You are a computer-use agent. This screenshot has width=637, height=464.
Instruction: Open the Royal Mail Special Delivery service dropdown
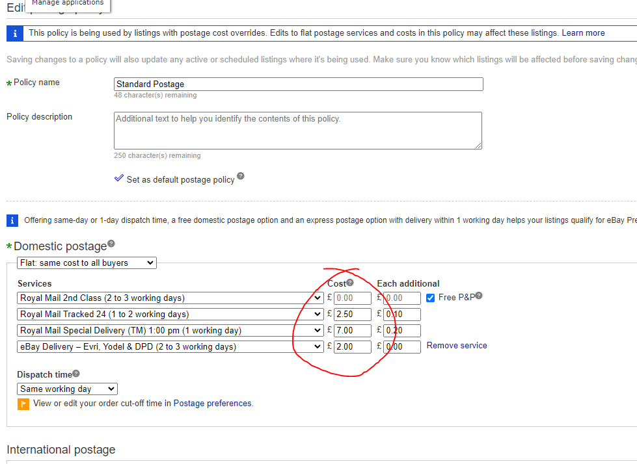pos(170,331)
